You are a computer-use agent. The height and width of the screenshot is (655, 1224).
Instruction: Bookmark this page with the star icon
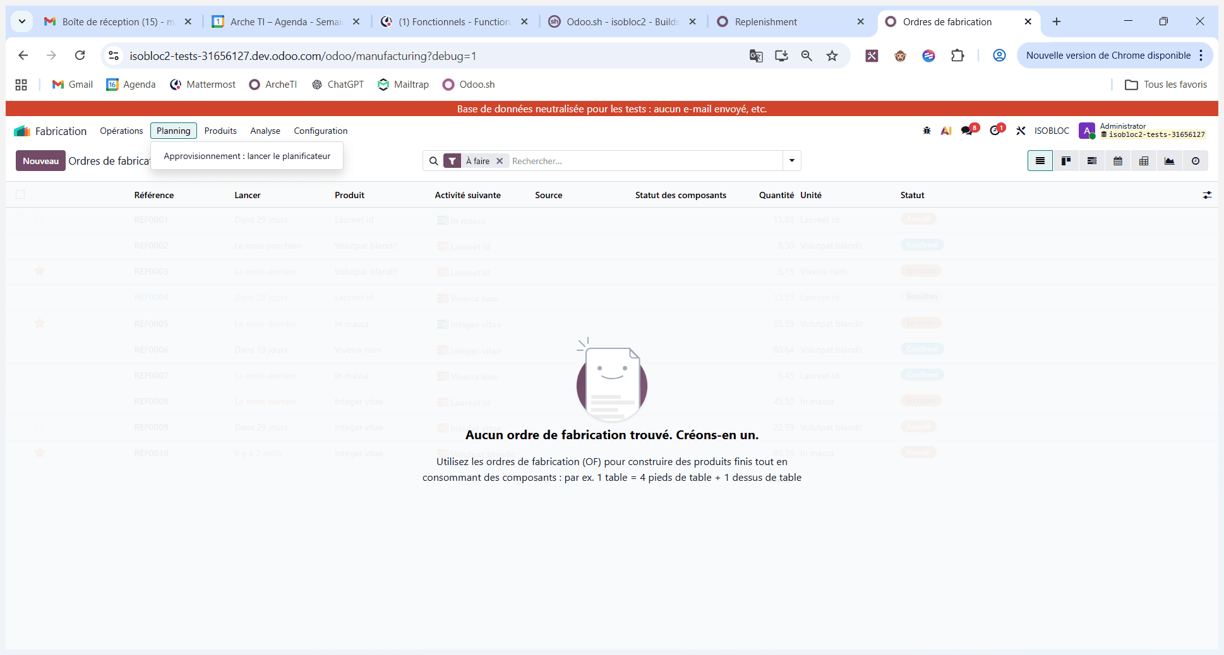click(x=832, y=56)
